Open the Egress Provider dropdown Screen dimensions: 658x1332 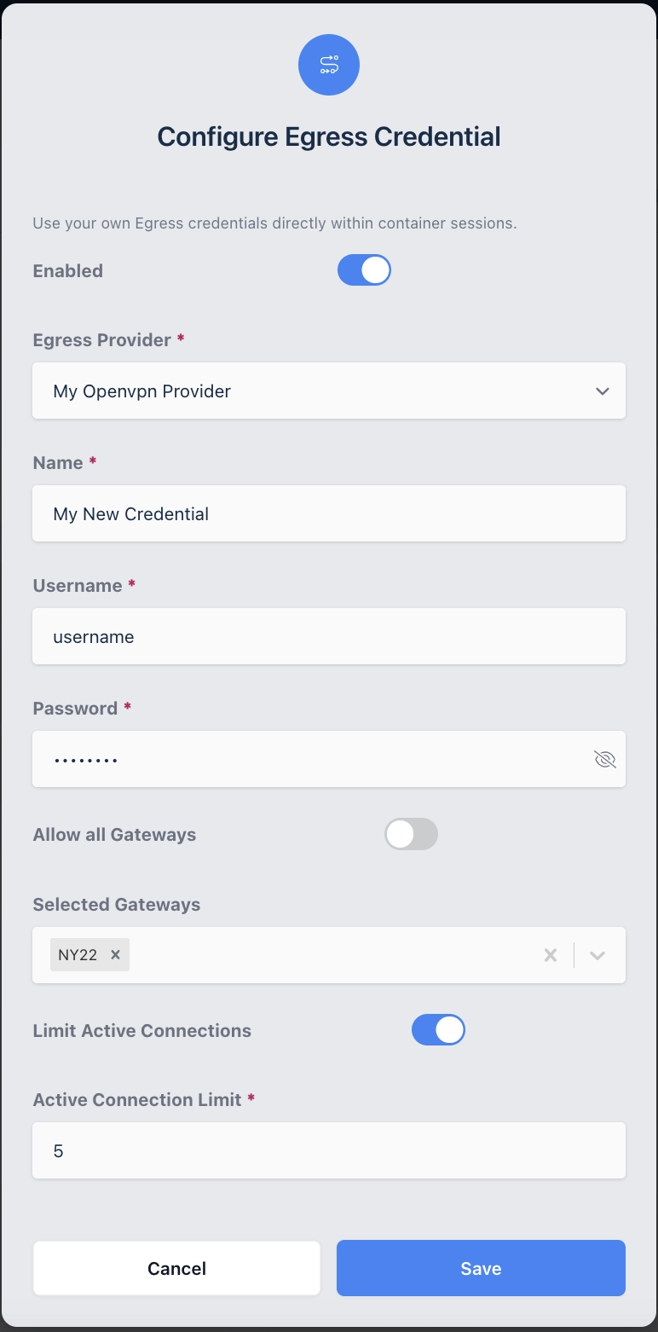click(x=329, y=391)
